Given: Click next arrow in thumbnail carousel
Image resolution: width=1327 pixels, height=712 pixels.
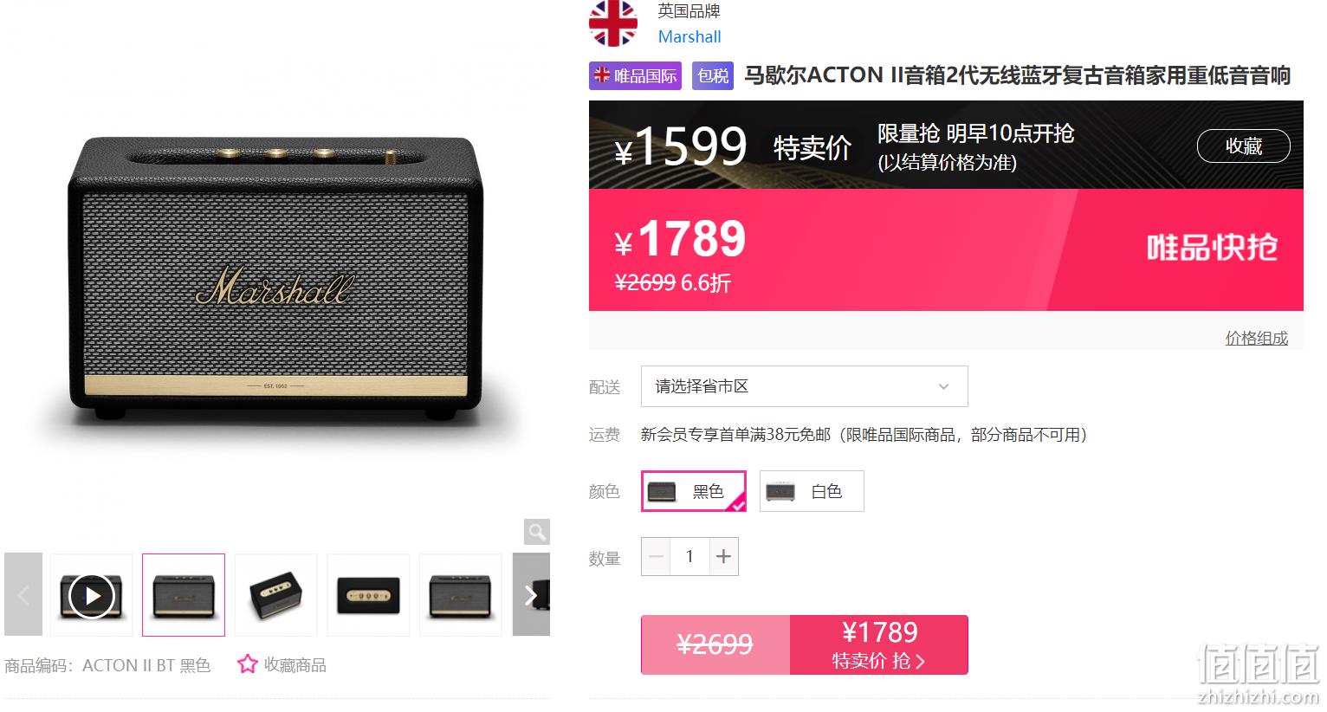Looking at the screenshot, I should (531, 595).
